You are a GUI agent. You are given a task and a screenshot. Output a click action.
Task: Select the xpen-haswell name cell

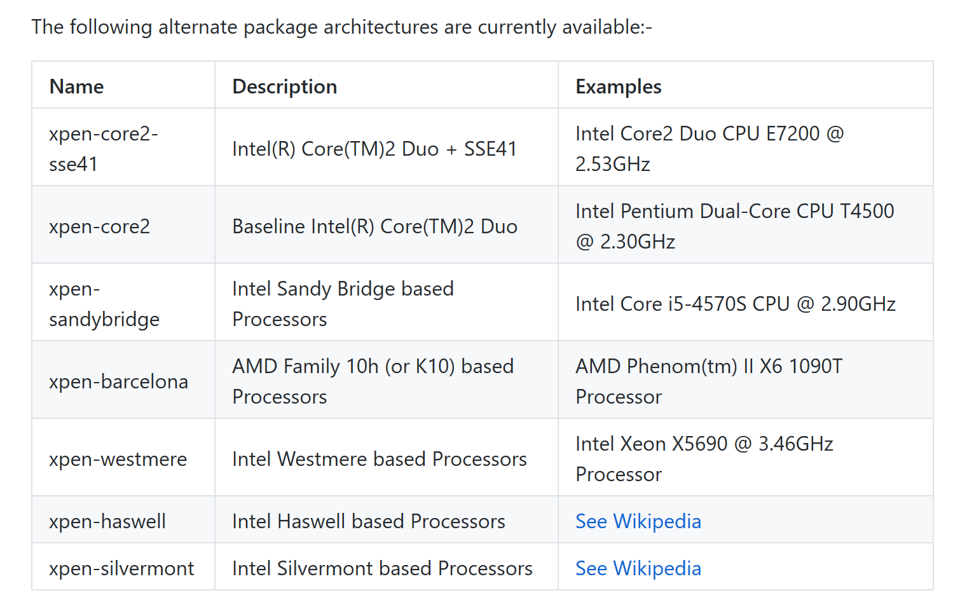tap(107, 521)
